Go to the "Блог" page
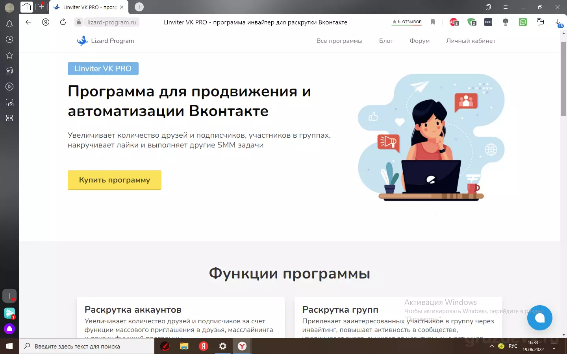 (386, 41)
